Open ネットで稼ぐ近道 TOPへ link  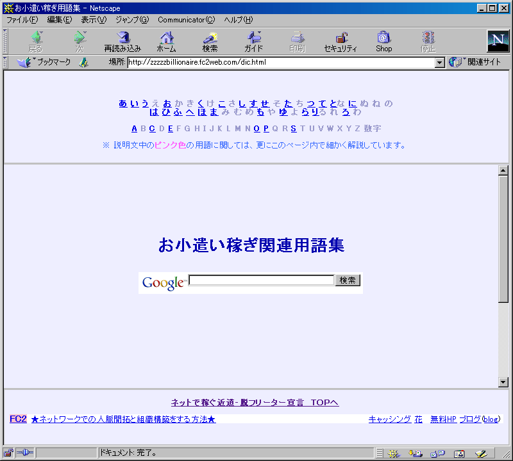click(255, 403)
